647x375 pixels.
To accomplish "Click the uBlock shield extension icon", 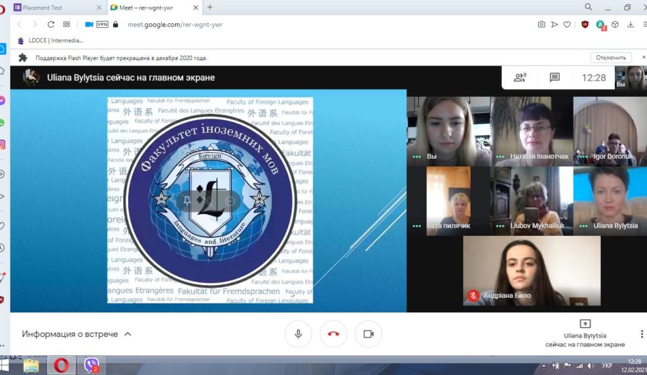I will tap(584, 25).
